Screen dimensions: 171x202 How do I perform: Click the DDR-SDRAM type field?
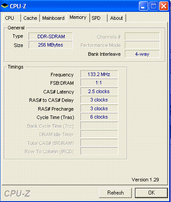pyautogui.click(x=51, y=36)
